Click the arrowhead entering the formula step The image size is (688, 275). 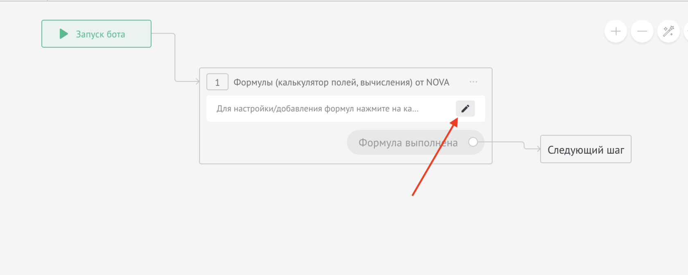pyautogui.click(x=197, y=81)
